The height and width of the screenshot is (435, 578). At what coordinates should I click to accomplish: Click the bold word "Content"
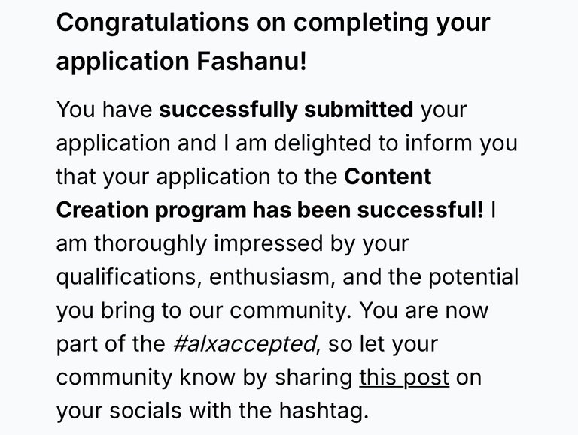(x=388, y=177)
